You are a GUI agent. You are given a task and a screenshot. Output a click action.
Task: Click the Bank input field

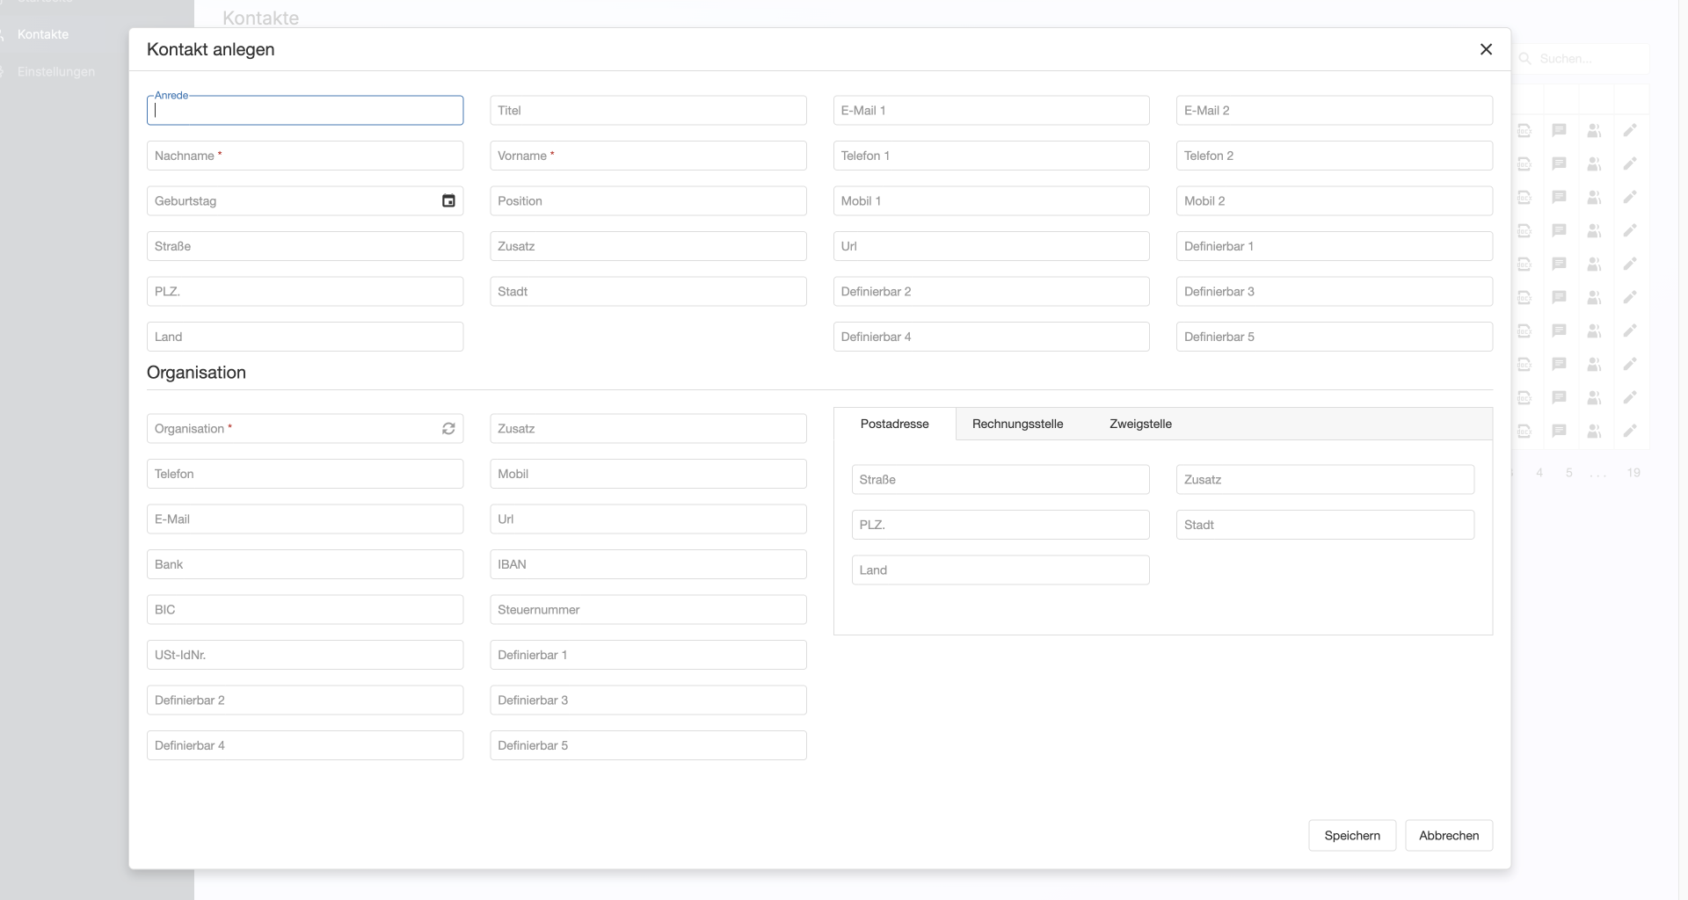pyautogui.click(x=304, y=564)
